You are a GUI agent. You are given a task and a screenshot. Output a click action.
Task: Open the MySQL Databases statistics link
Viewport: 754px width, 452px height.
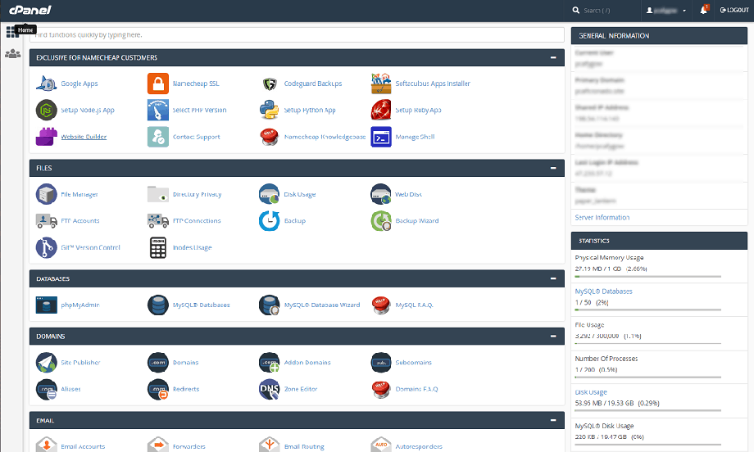tap(603, 292)
